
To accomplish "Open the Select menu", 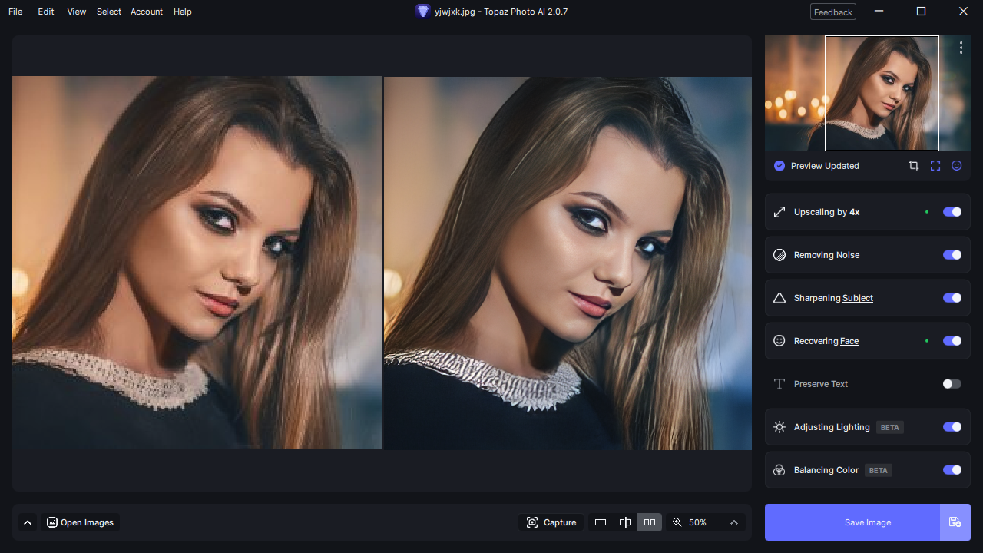I will [109, 12].
